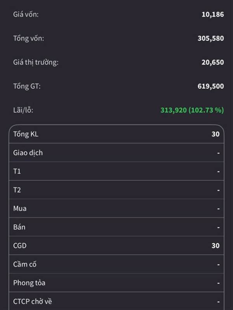
Task: Select the T2 row
Action: point(116,189)
